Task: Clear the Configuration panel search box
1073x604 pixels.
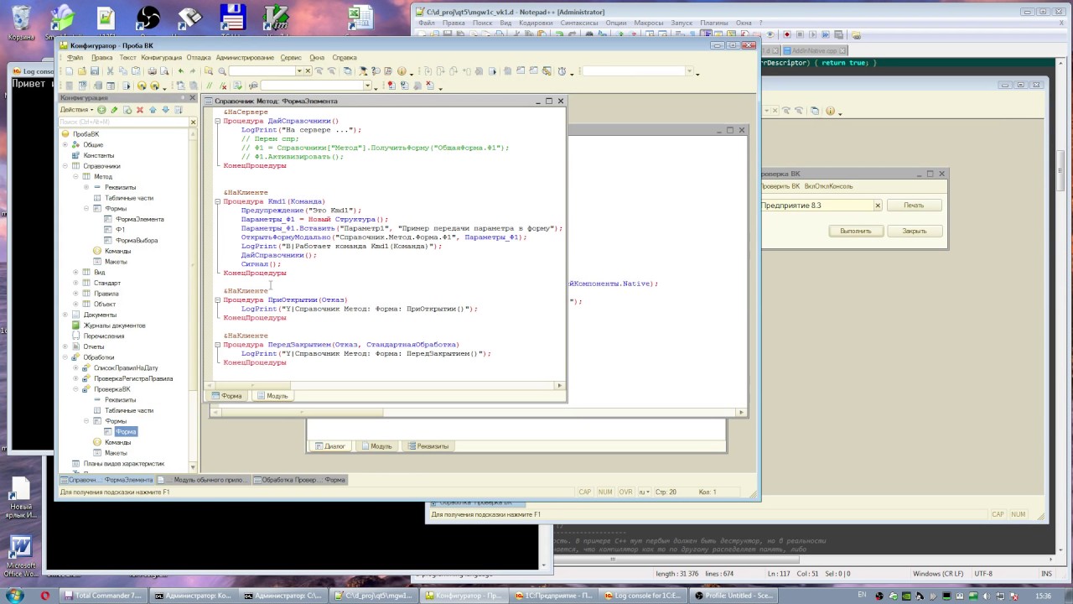Action: [x=193, y=122]
